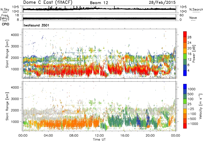Viewport: 203px width, 141px height.
Task: Click the 'Velocity [m s⁻¹]' colorbar label
Action: click(200, 106)
